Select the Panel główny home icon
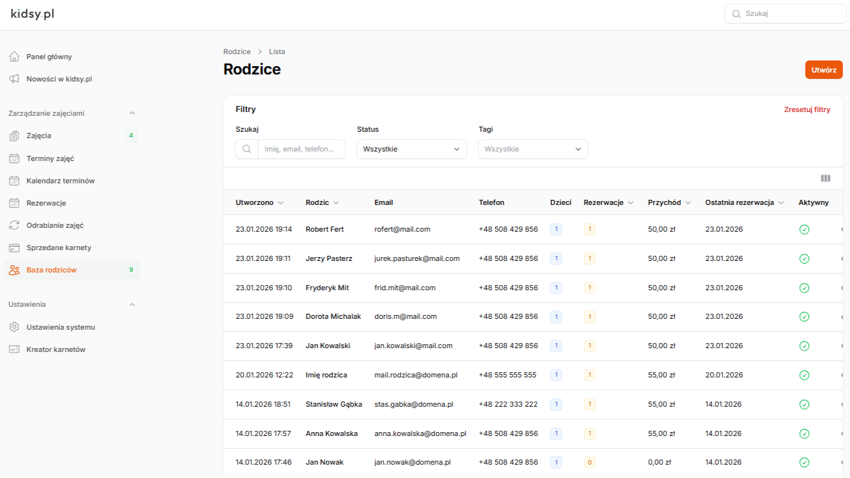The width and height of the screenshot is (850, 478). pos(14,56)
